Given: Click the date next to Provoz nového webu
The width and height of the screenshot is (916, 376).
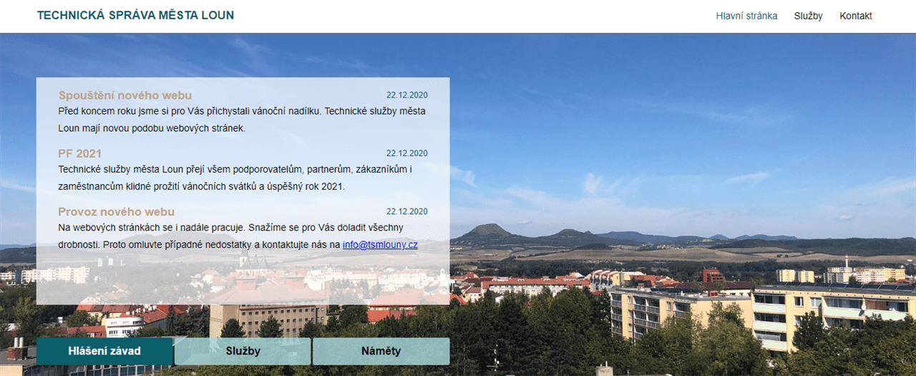Looking at the screenshot, I should [407, 211].
